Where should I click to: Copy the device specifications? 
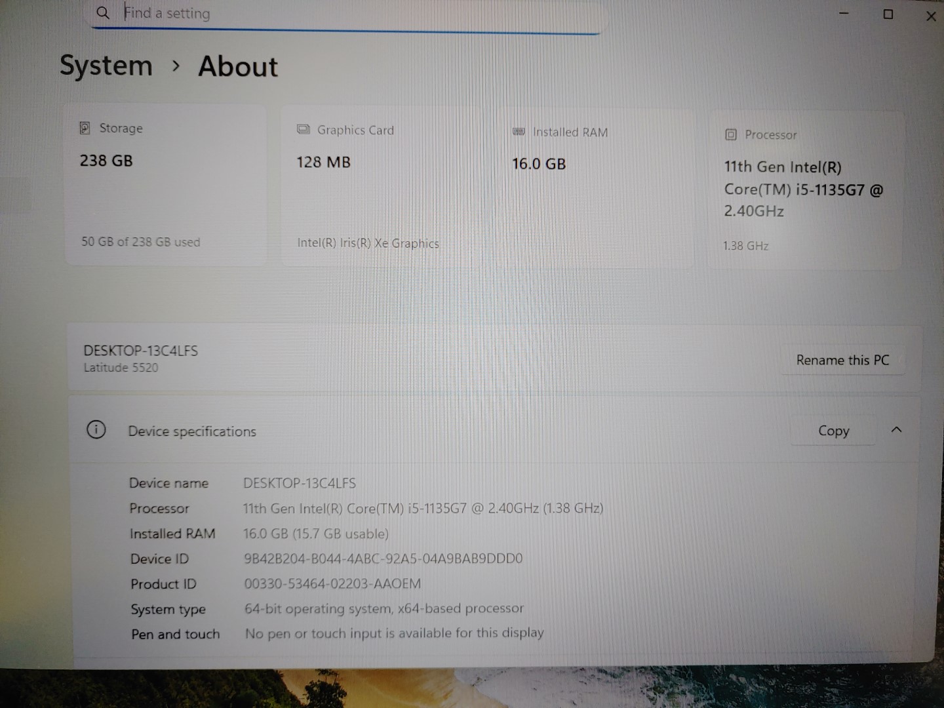[x=833, y=431]
